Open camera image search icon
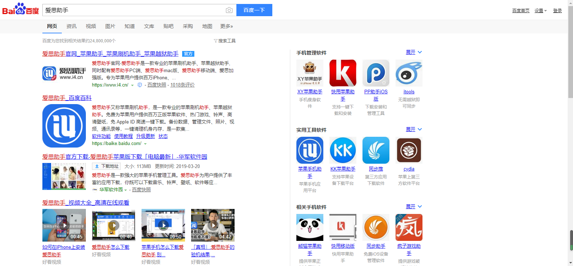The height and width of the screenshot is (266, 573). click(229, 10)
